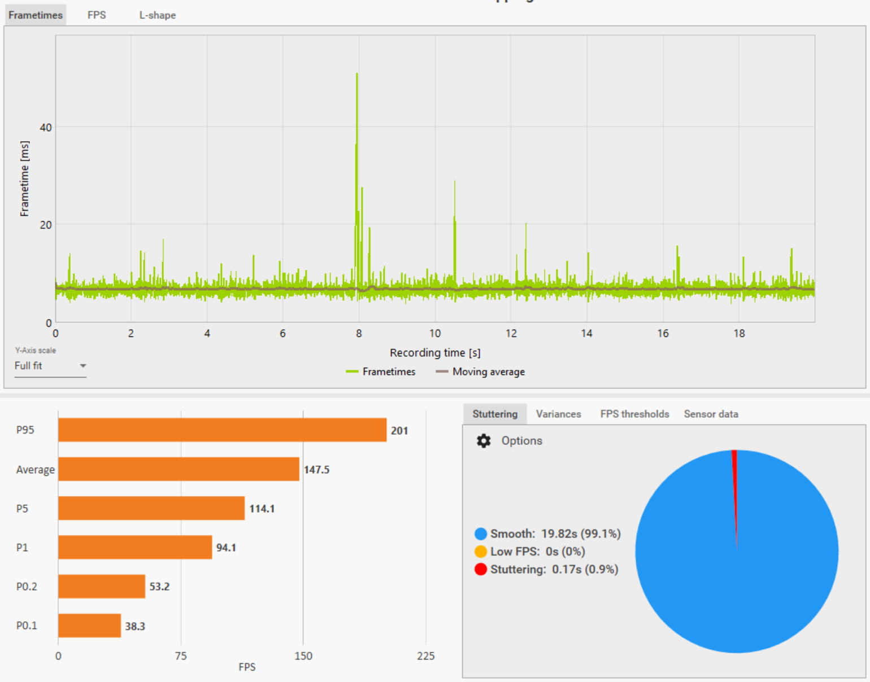Click the 'Low FPS: 0s (0%)' text
The width and height of the screenshot is (870, 682).
tap(537, 552)
